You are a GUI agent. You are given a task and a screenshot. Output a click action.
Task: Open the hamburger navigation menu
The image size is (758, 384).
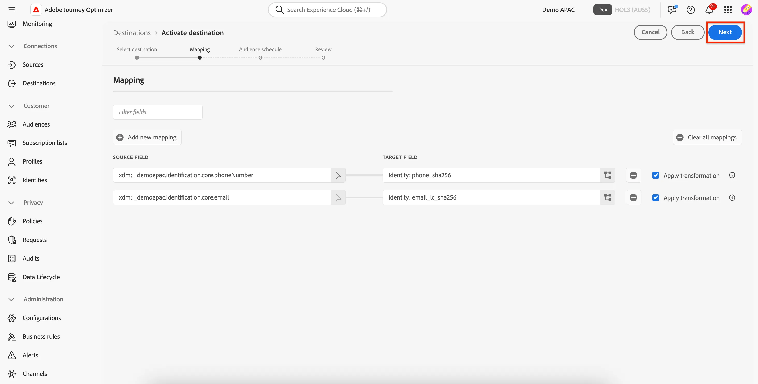[11, 10]
